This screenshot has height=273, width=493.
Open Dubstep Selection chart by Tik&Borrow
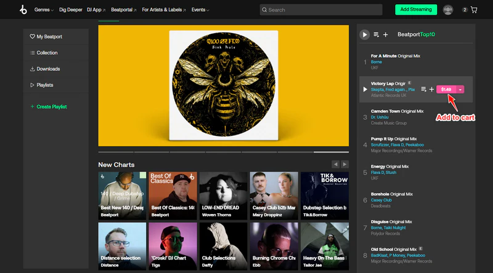click(x=325, y=196)
